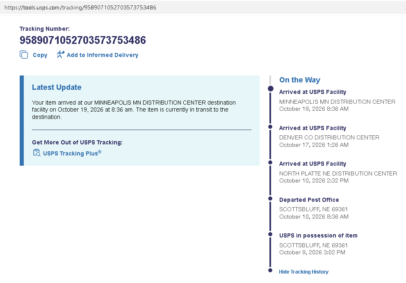Click the Copy link text
Viewport: 406px width, 283px height.
(40, 55)
